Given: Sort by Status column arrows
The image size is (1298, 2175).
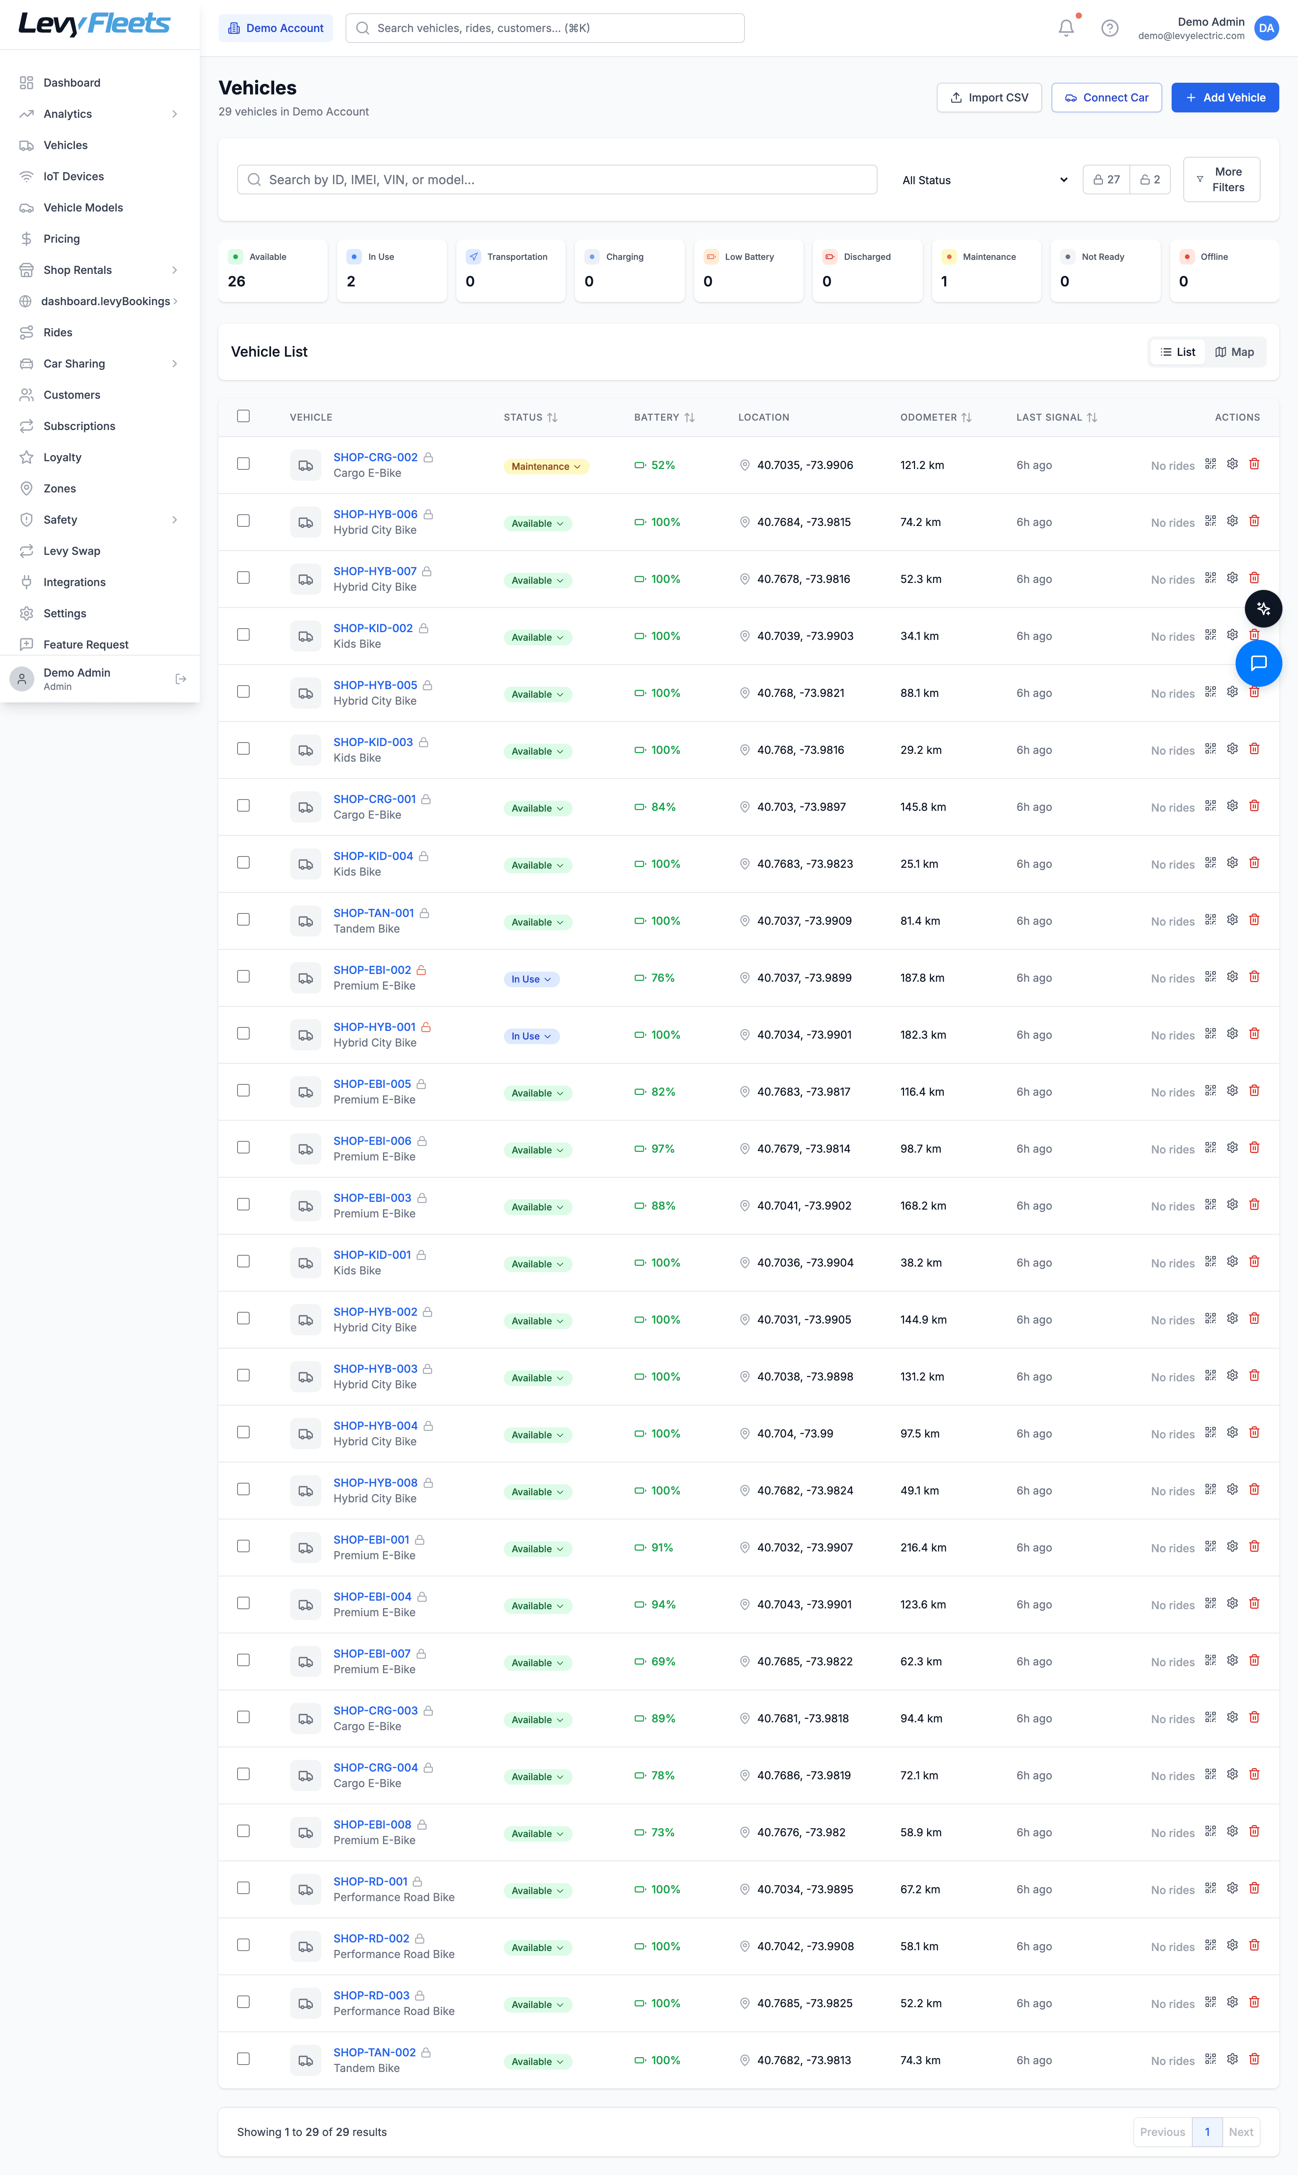Looking at the screenshot, I should [x=552, y=418].
